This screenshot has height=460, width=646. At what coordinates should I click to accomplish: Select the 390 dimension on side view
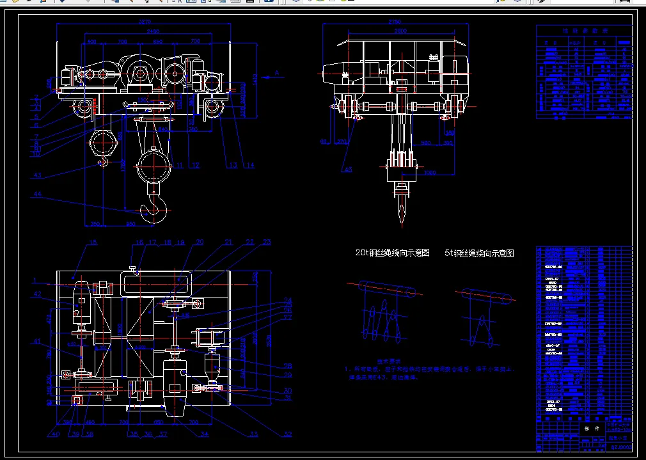point(448,143)
